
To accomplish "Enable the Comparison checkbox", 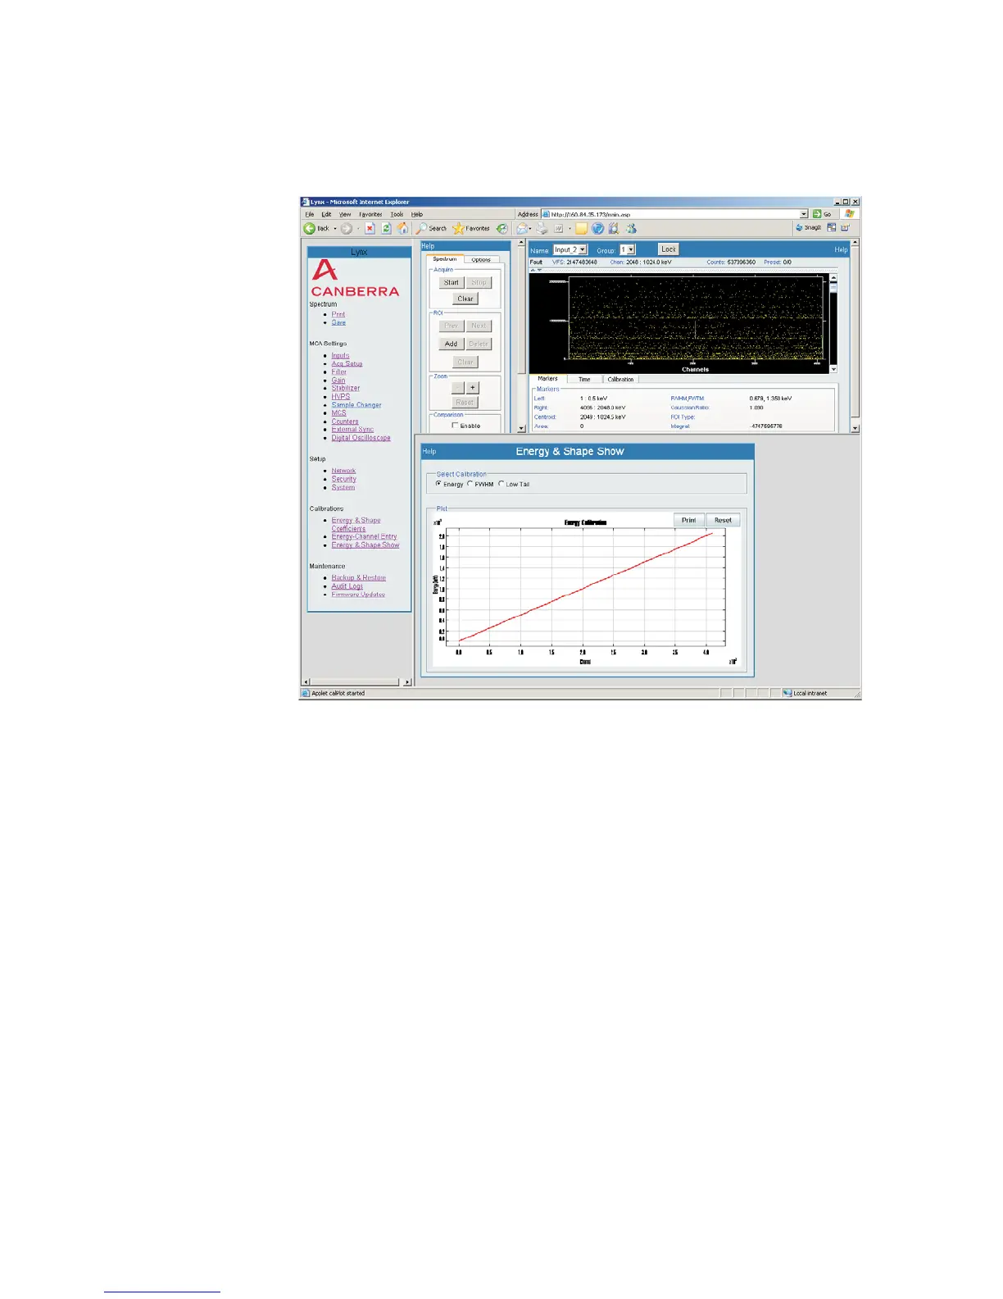I will (x=456, y=426).
